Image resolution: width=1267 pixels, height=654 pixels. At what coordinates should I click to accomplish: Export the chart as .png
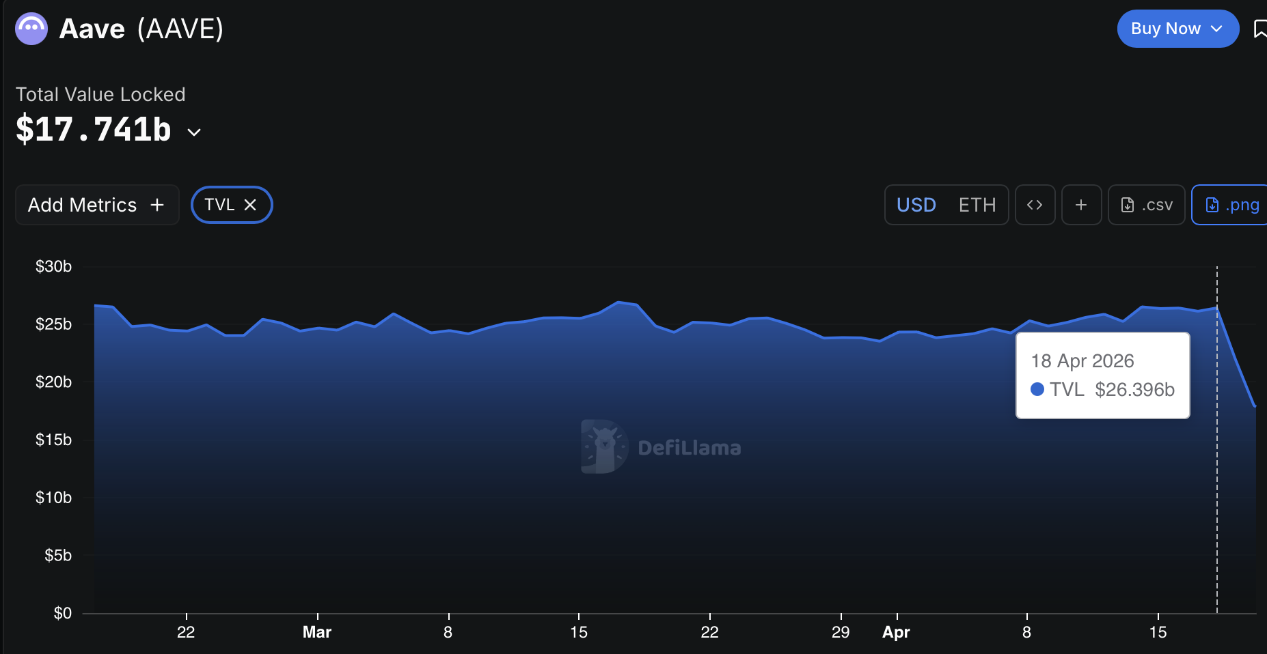click(x=1231, y=205)
